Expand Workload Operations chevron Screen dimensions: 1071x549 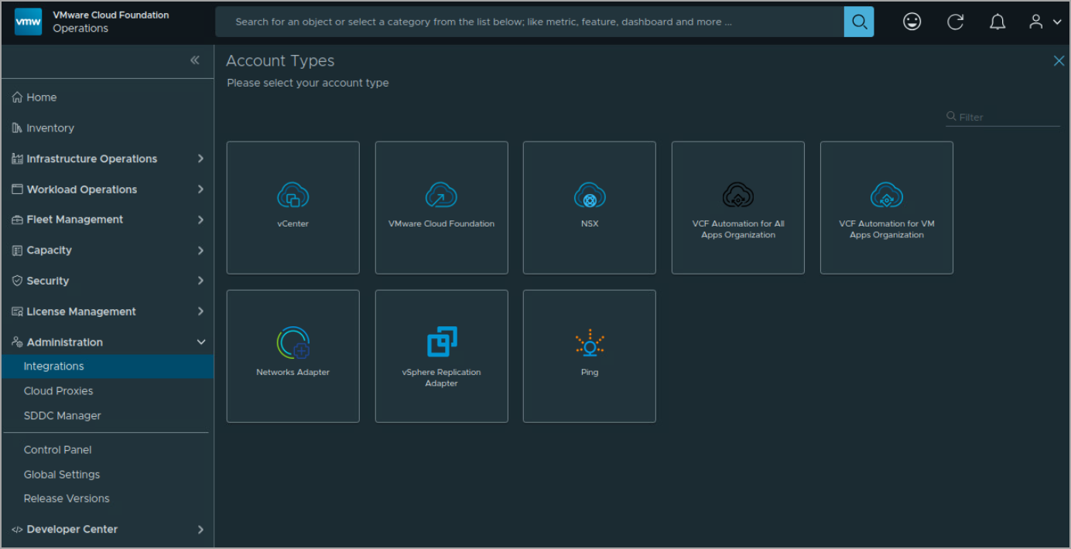[x=200, y=189]
